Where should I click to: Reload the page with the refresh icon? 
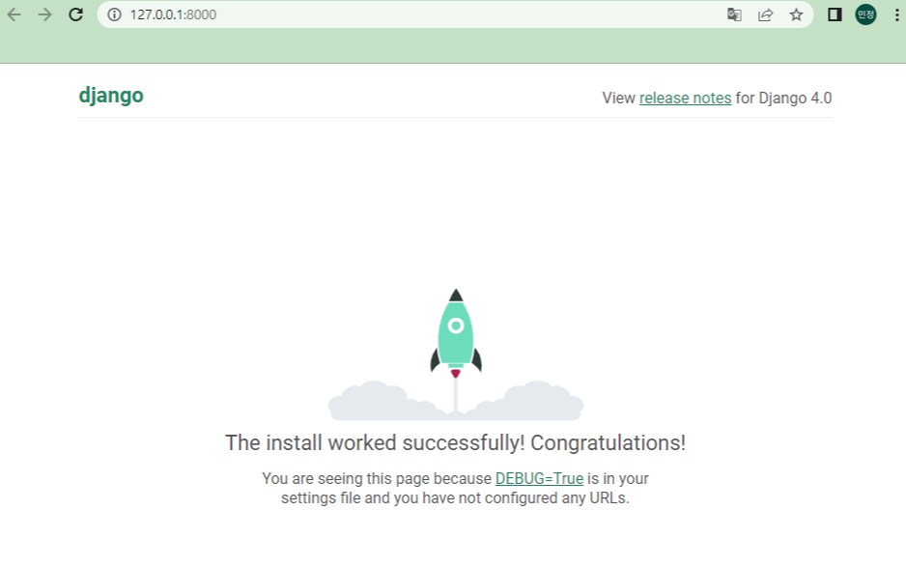pos(75,14)
